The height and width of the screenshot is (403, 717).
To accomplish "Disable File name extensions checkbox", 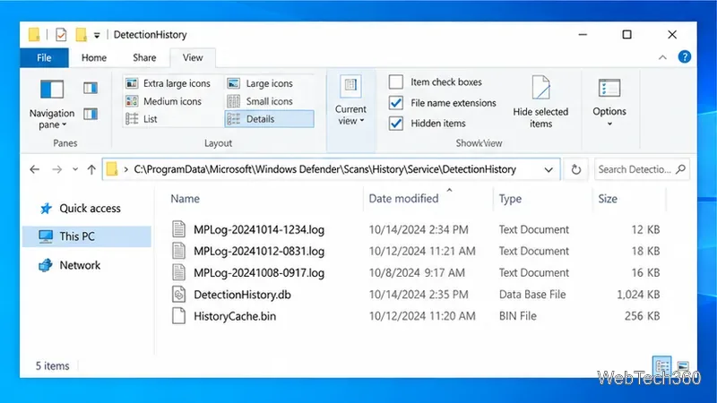I will 396,103.
